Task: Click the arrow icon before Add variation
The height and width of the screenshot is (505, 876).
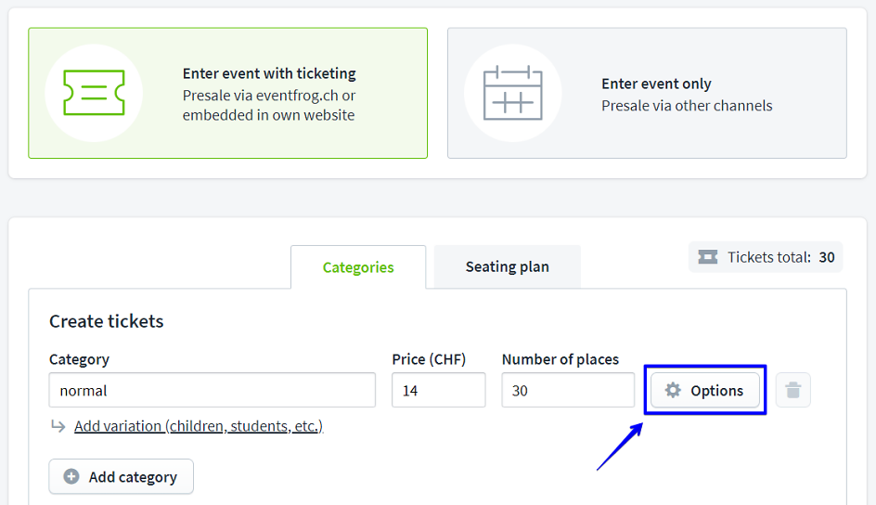Action: click(58, 426)
